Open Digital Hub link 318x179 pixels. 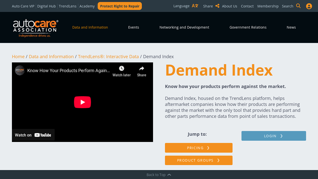pyautogui.click(x=47, y=6)
